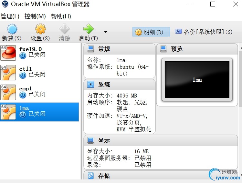This screenshot has height=183, width=242.
Task: Open the 控制(M) Machine menu
Action: pos(35,16)
